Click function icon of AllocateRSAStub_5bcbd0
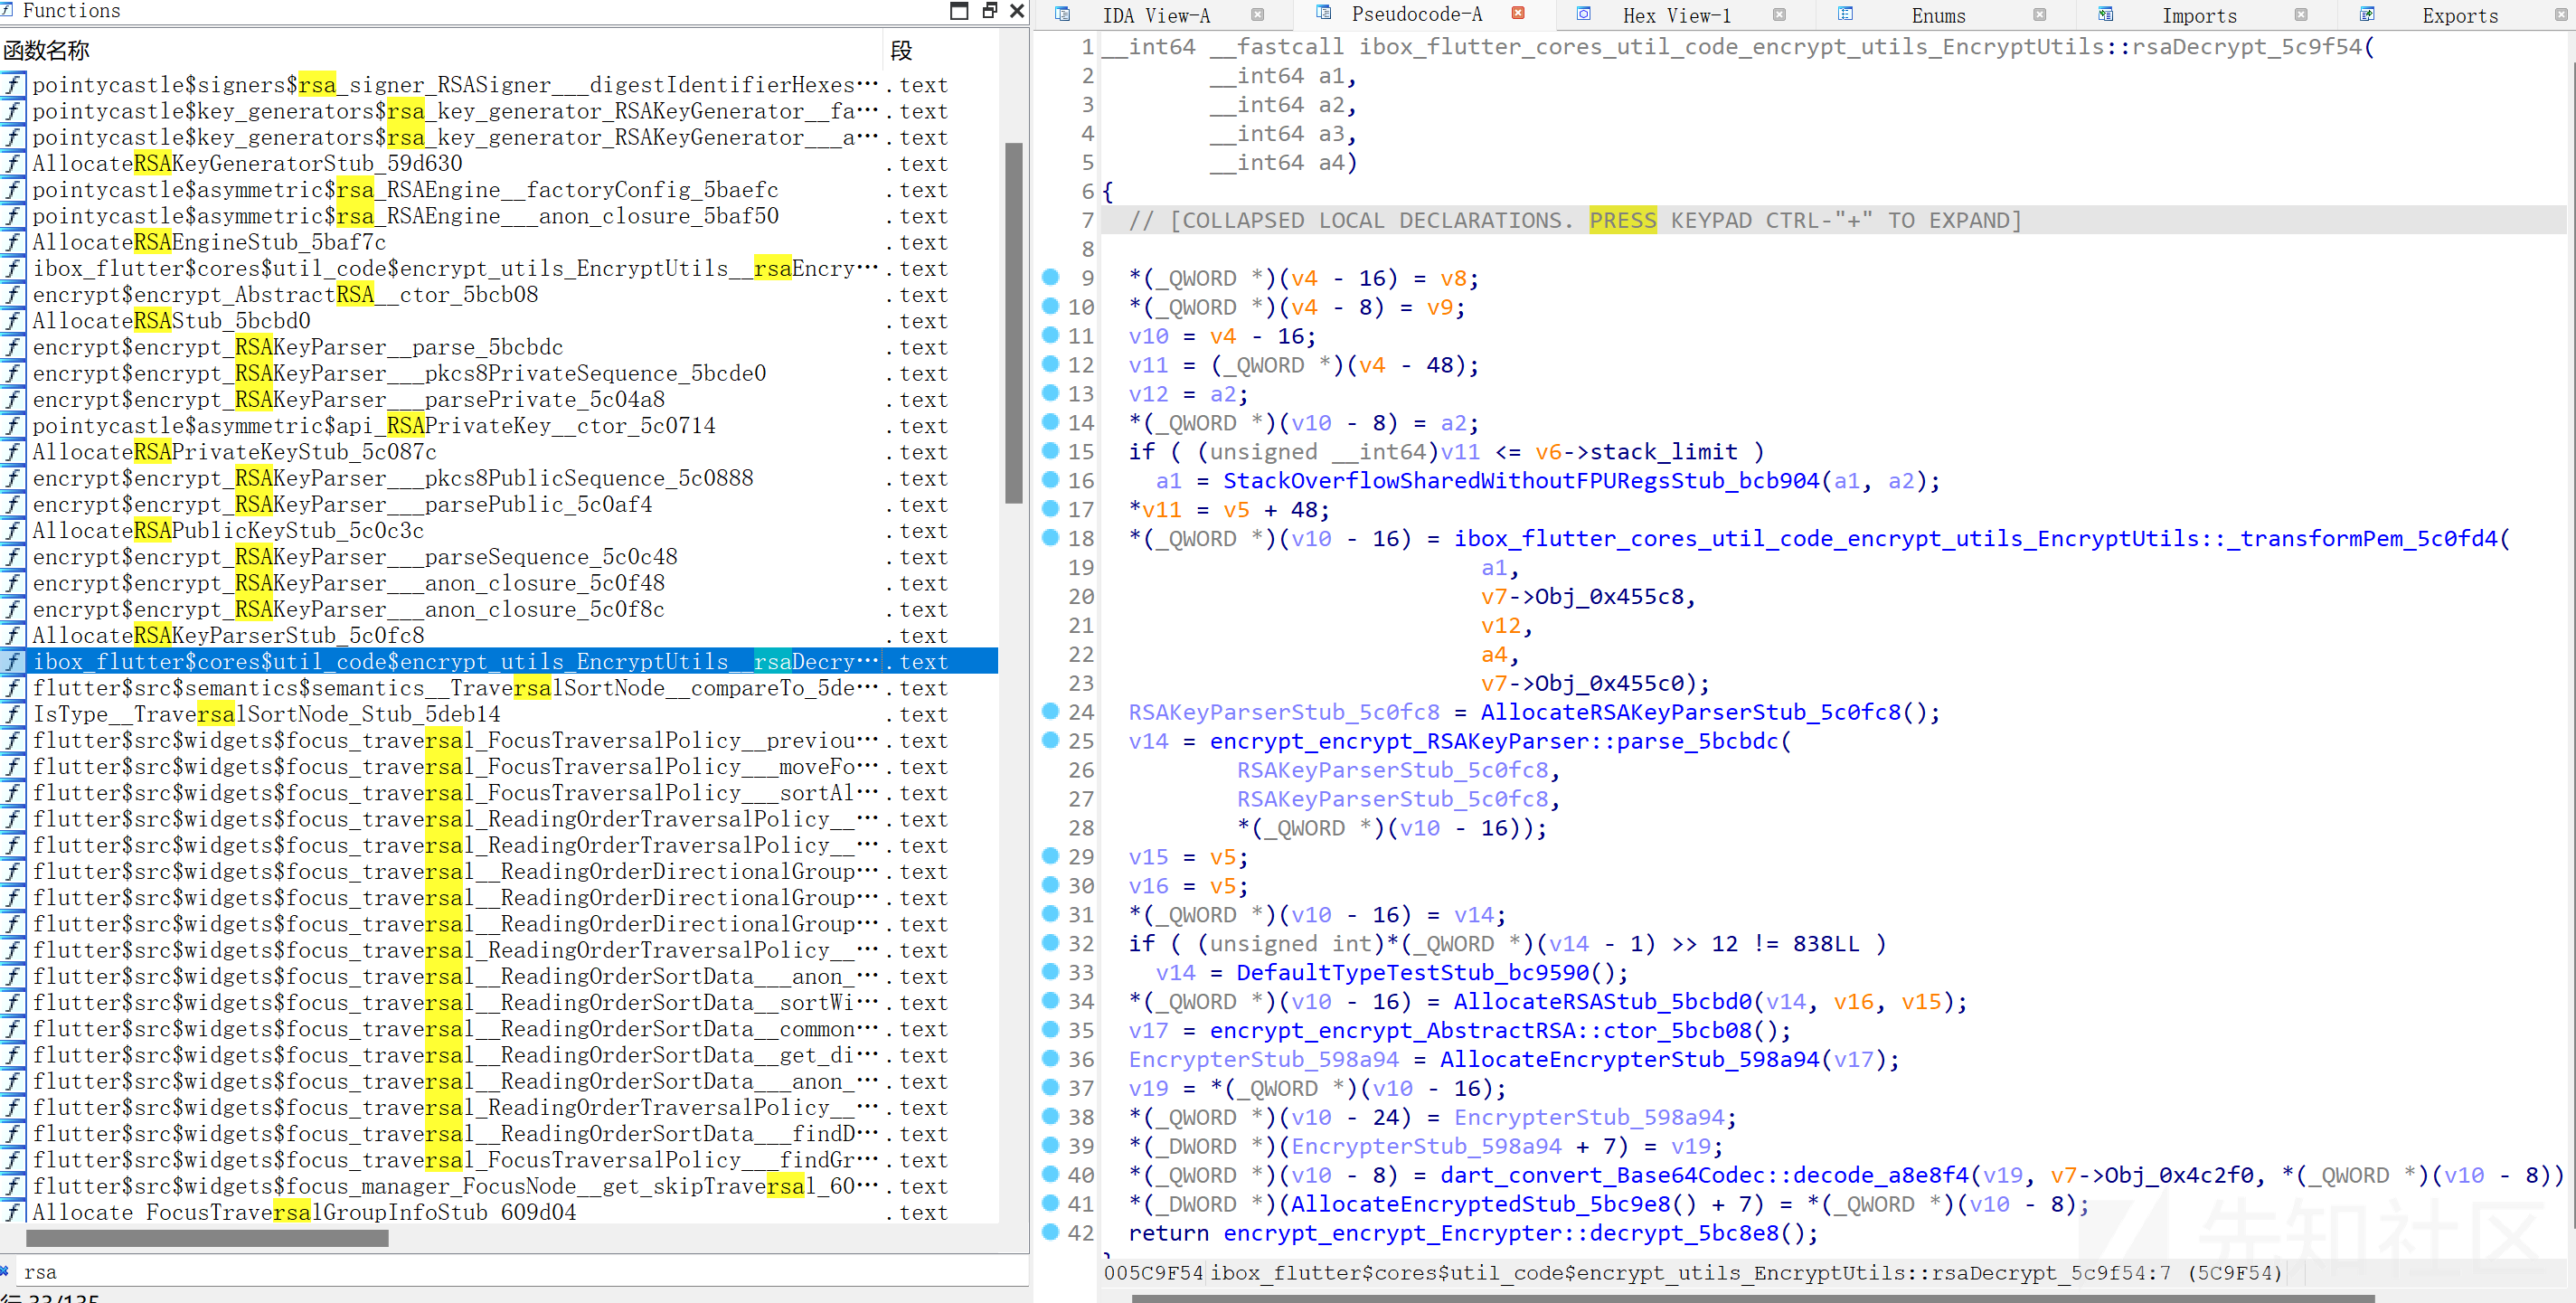2576x1303 pixels. (x=14, y=321)
